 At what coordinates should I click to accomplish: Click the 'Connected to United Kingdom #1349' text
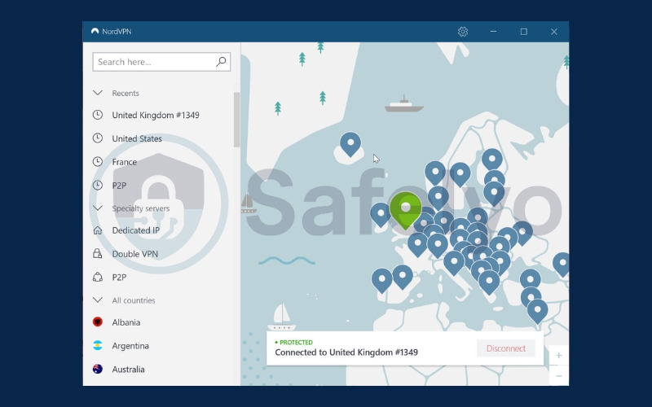[x=346, y=352]
